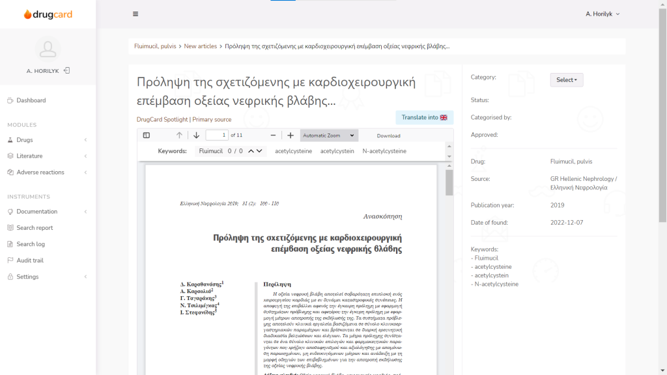Click the Search log icon
Screen dimensions: 667x375
click(10, 244)
